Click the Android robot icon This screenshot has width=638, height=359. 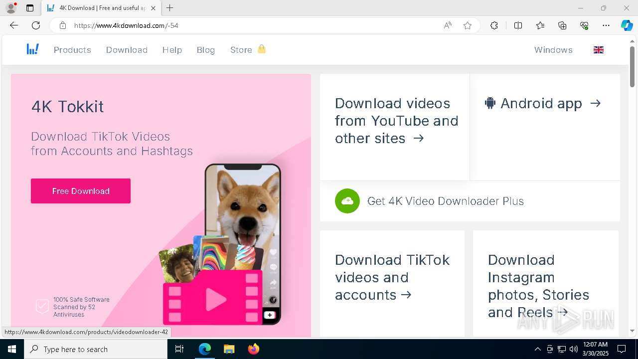coord(490,103)
